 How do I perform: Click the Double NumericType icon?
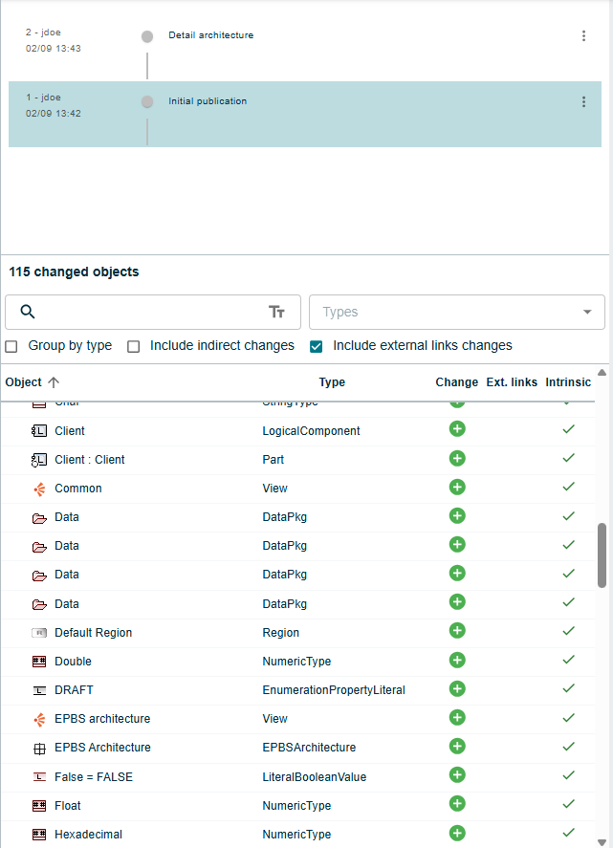tap(39, 662)
